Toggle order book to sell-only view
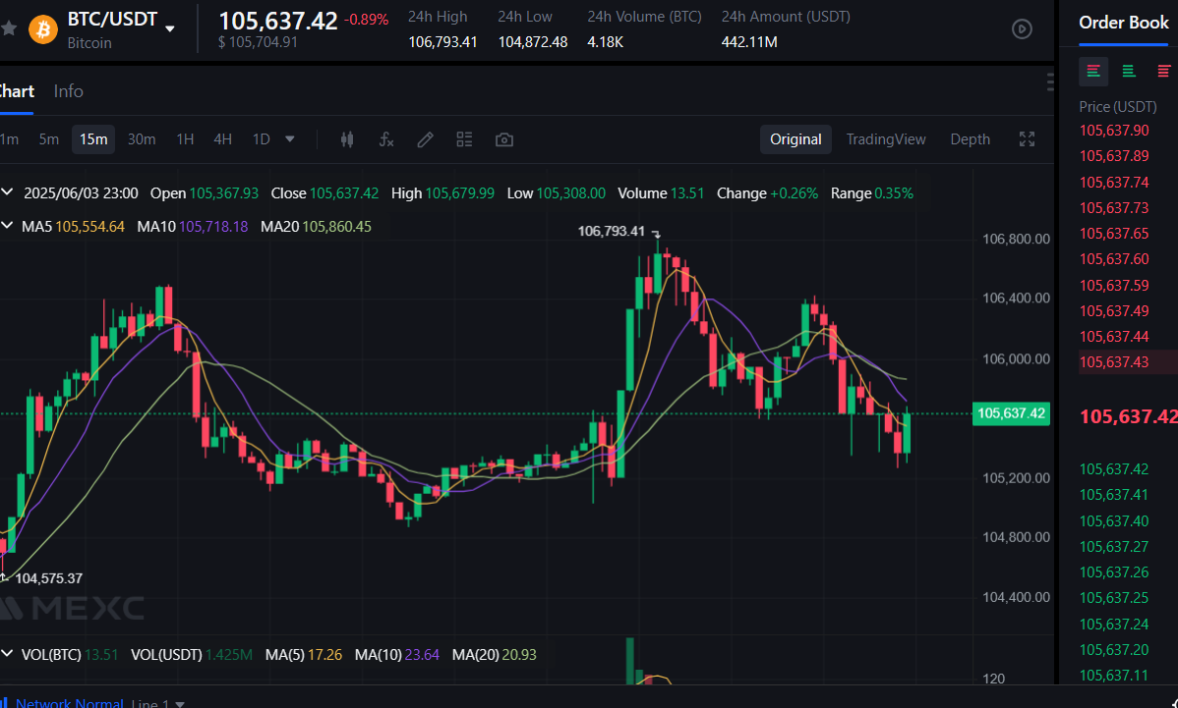Screen dimensions: 1178x708 coord(1164,71)
